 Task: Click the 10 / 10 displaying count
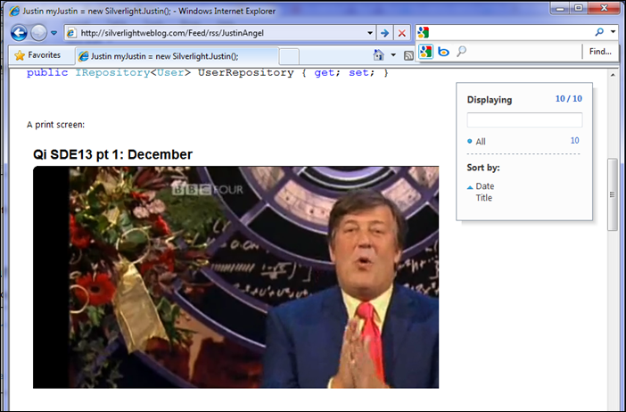[569, 99]
